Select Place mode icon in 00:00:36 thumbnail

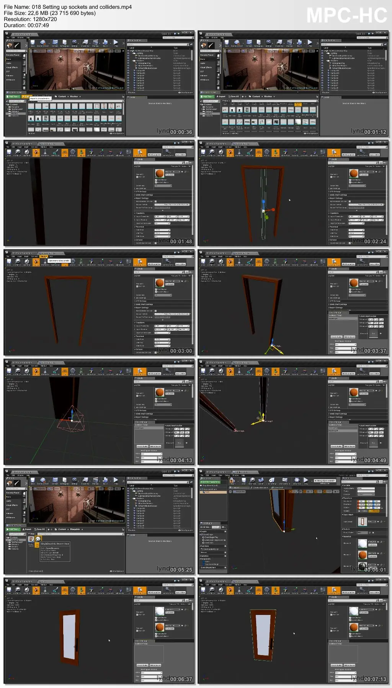point(10,45)
